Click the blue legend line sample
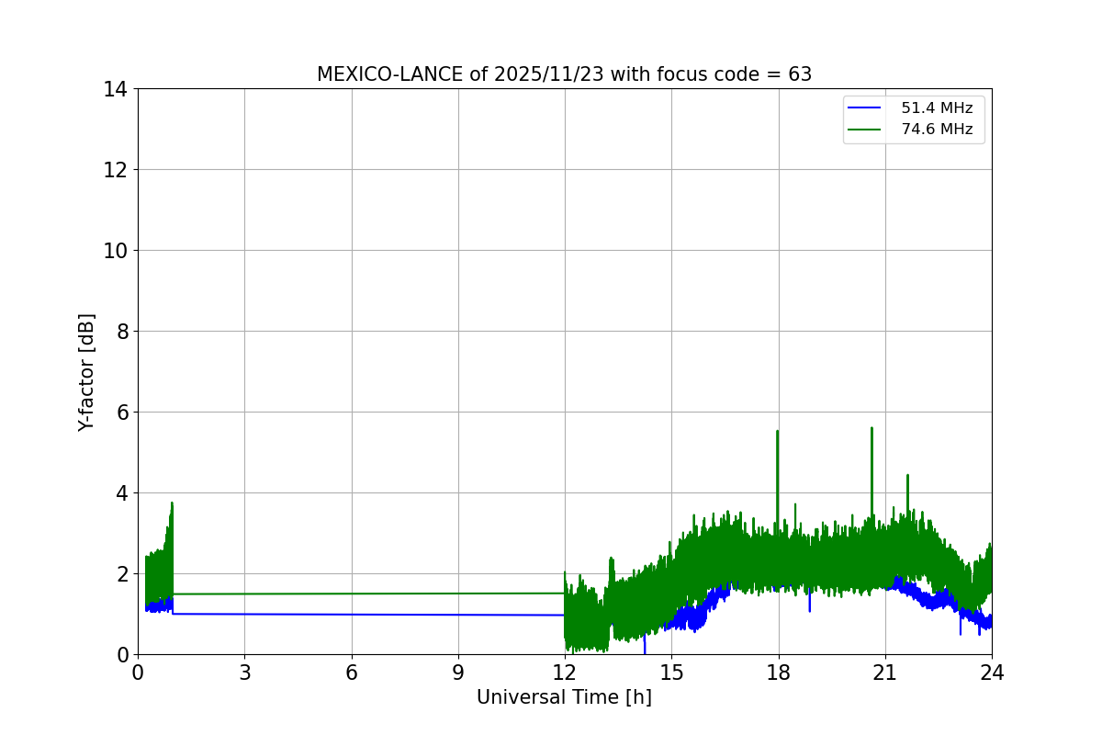1102x735 pixels. [x=865, y=108]
